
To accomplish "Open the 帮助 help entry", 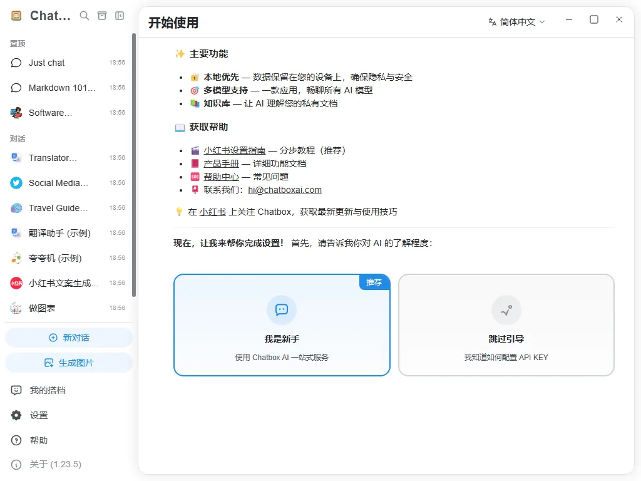I will click(x=68, y=440).
